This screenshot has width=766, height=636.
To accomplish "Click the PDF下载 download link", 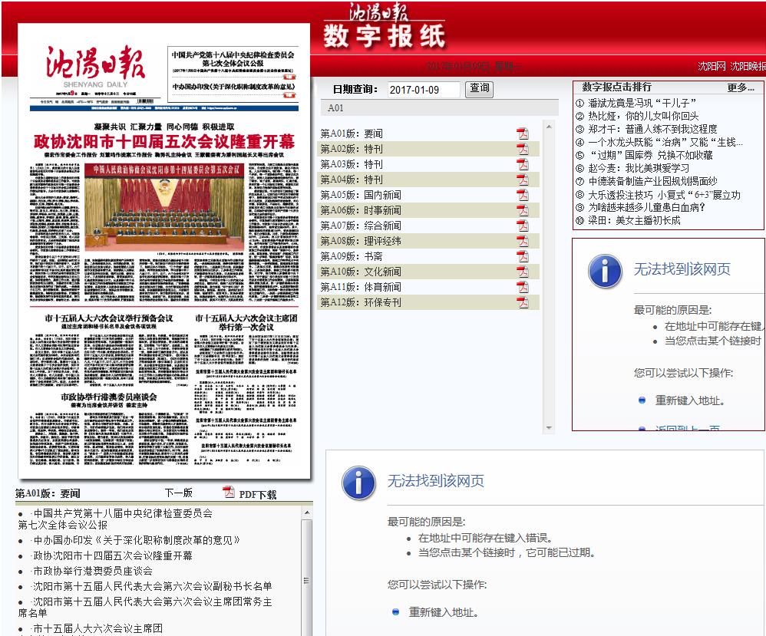I will coord(258,494).
